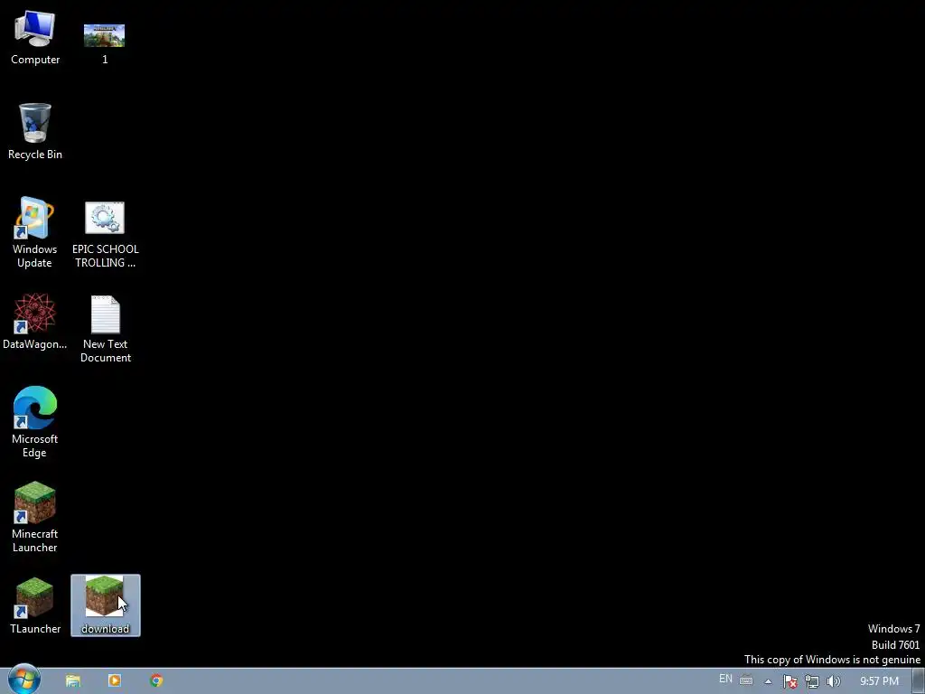Select the Recycle Bin icon
This screenshot has height=694, width=925.
(x=35, y=131)
